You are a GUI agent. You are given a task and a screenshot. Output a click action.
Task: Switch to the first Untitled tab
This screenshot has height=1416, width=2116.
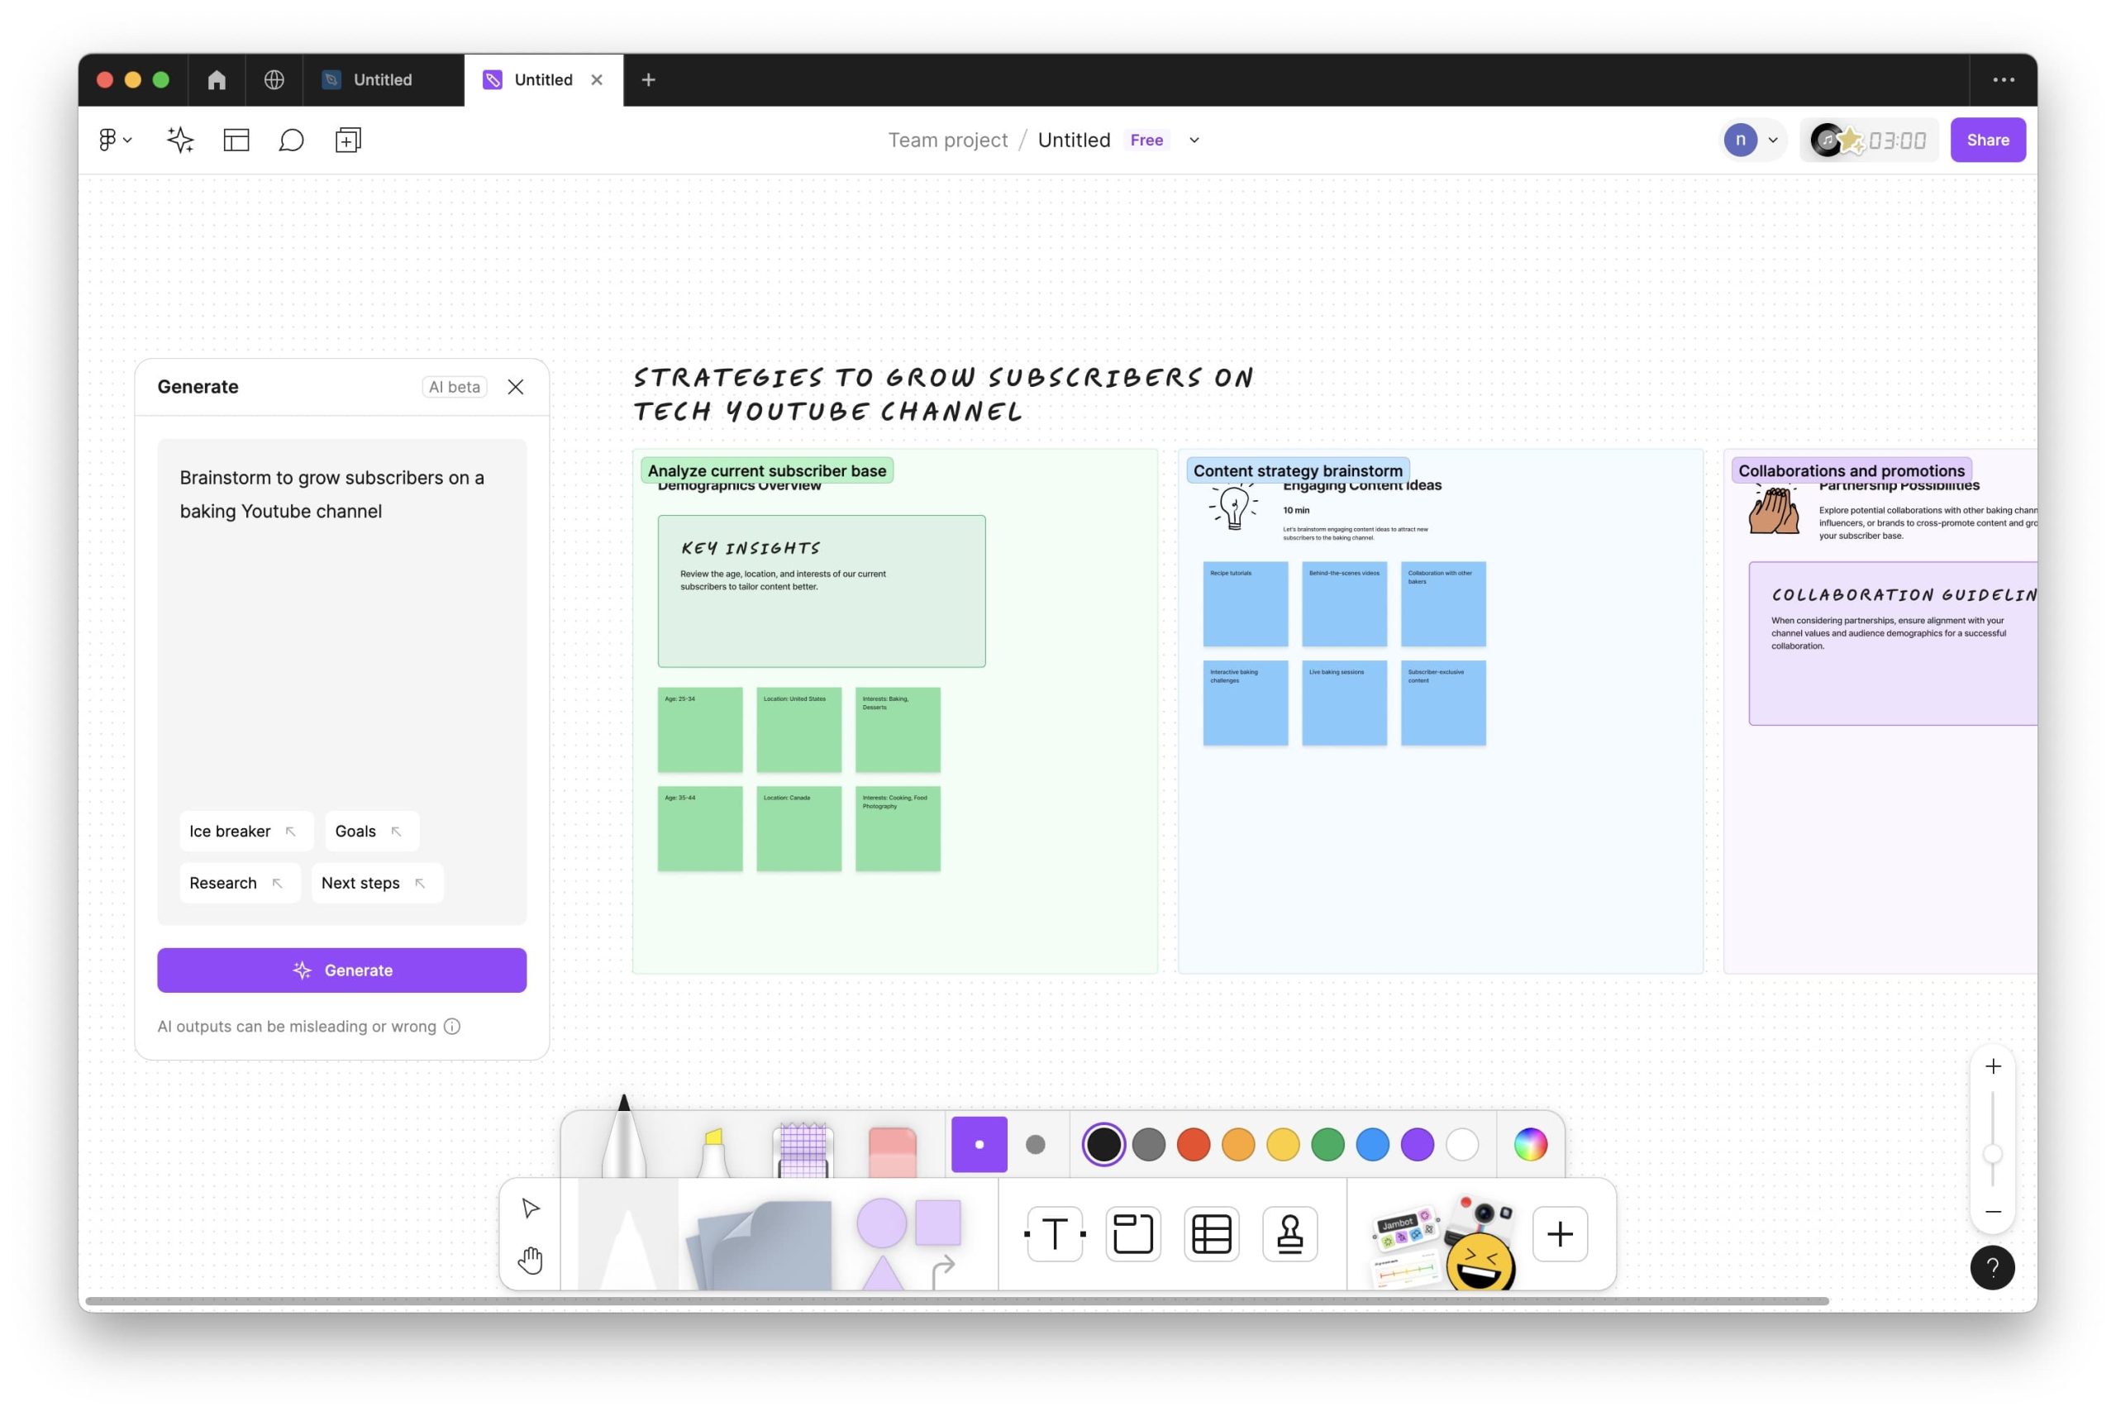(382, 79)
